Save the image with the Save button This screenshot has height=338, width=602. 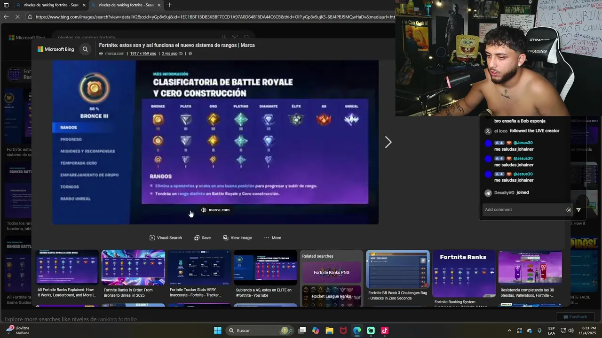pyautogui.click(x=202, y=238)
